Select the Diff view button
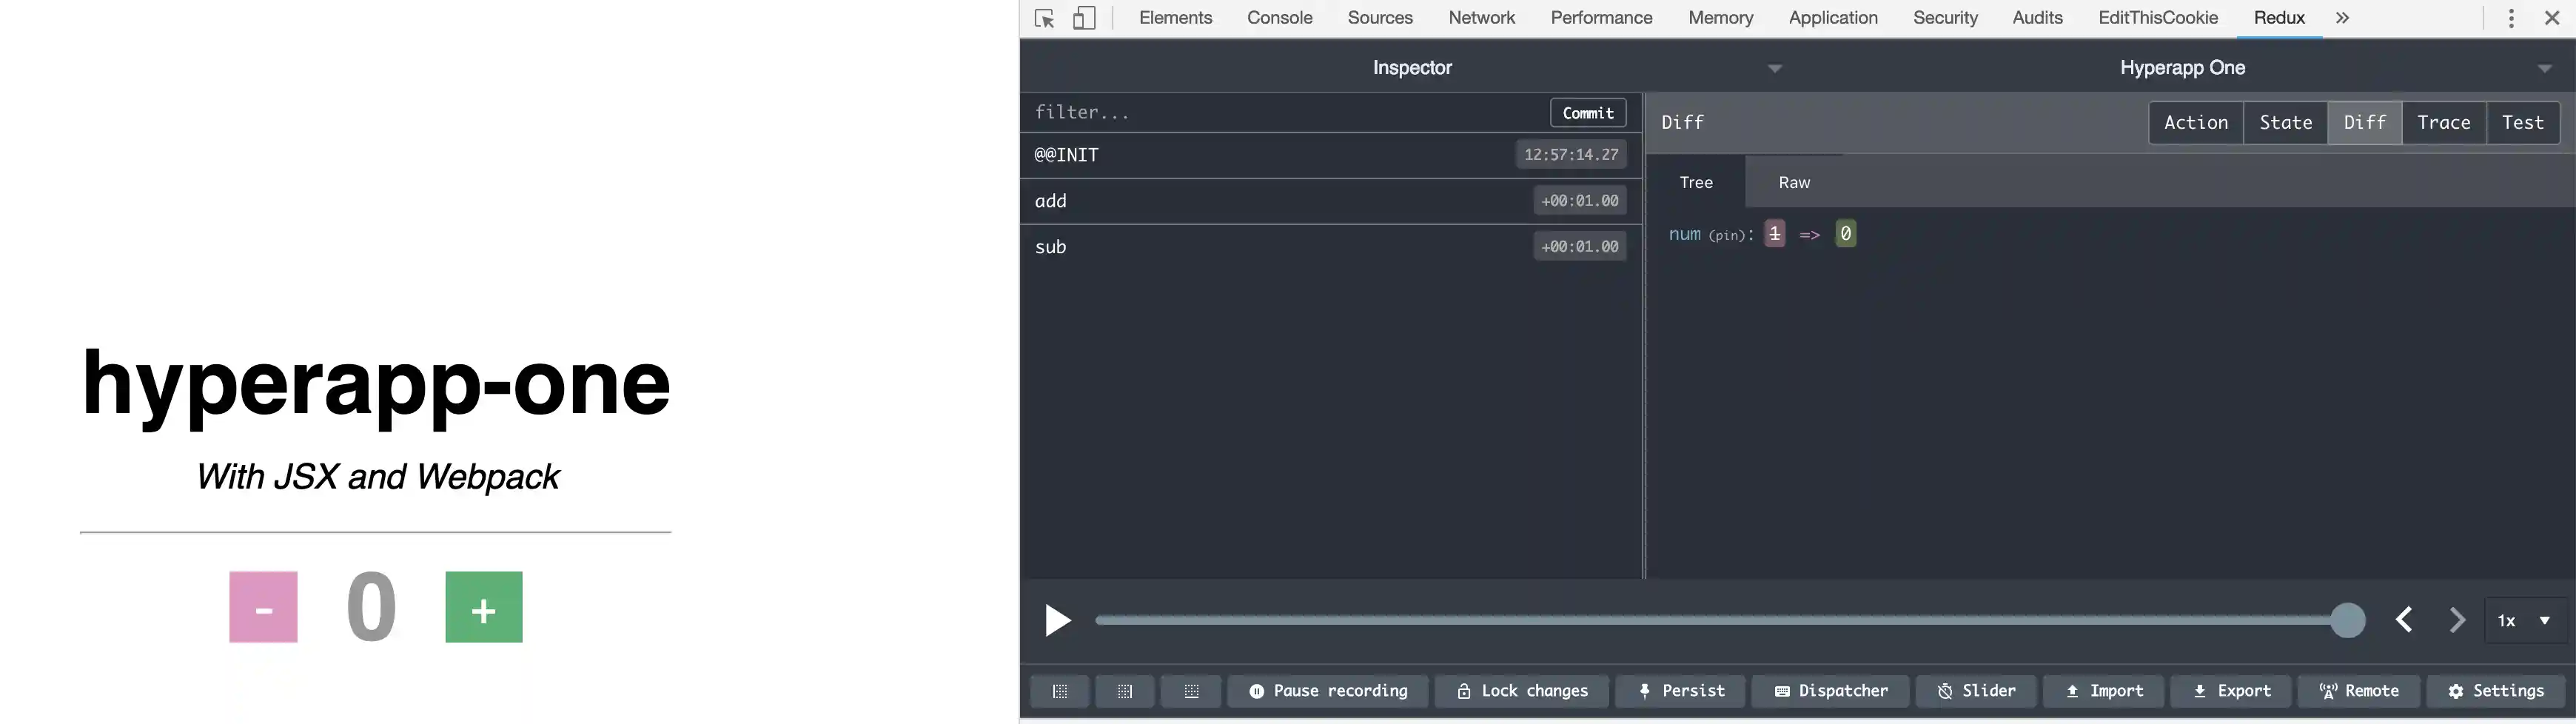Image resolution: width=2576 pixels, height=724 pixels. (x=2365, y=123)
